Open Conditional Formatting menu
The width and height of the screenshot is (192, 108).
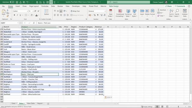pos(120,13)
